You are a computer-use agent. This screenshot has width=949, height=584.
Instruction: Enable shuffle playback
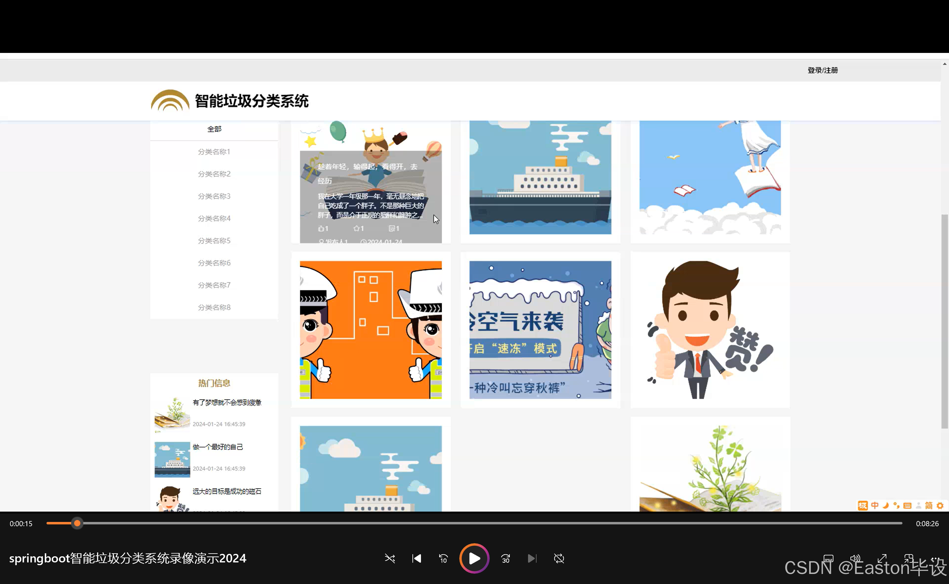[390, 558]
